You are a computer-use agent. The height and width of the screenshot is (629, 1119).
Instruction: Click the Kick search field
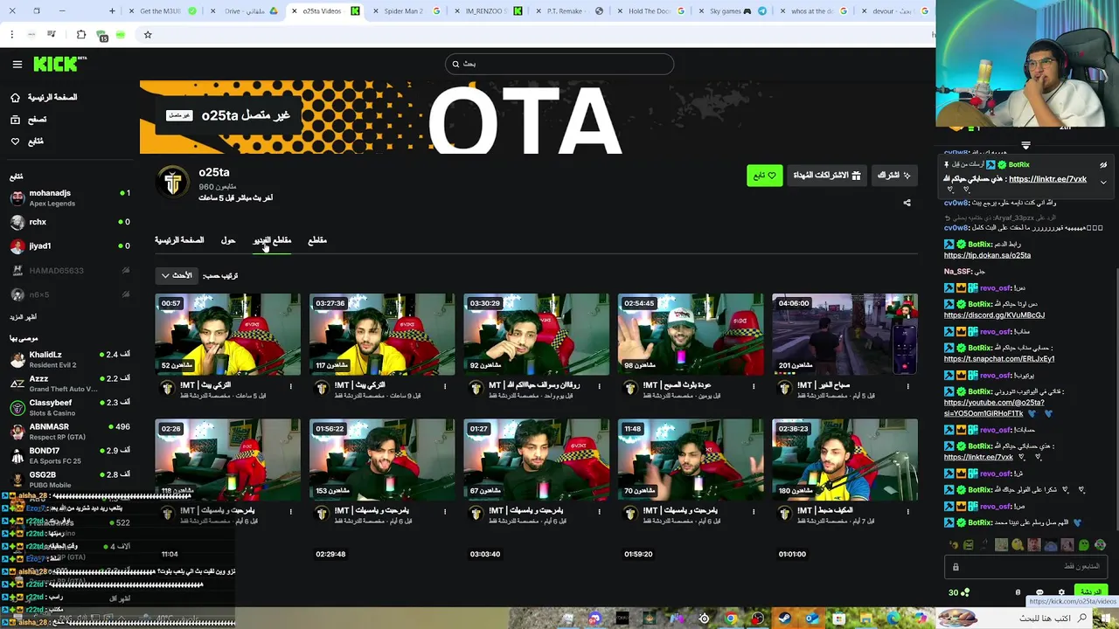[x=559, y=64]
